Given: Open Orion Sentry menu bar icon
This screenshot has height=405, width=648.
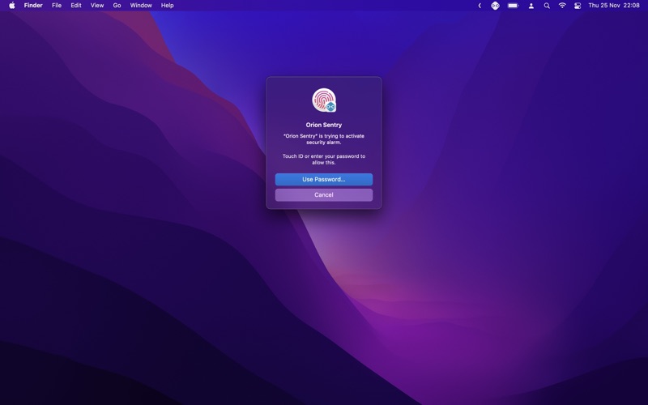Looking at the screenshot, I should [495, 6].
